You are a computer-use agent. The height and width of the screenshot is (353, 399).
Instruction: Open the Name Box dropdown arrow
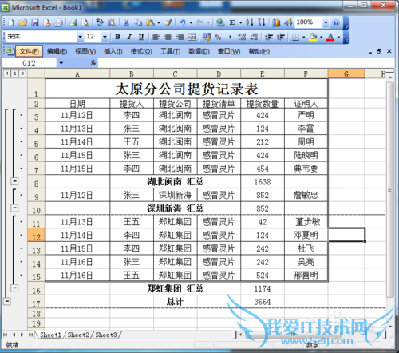(61, 63)
